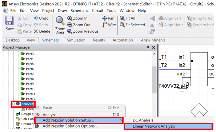Screen dimensions: 216x132
Task: Choose Add Nexxim Solution Options entry
Action: pyautogui.click(x=79, y=126)
